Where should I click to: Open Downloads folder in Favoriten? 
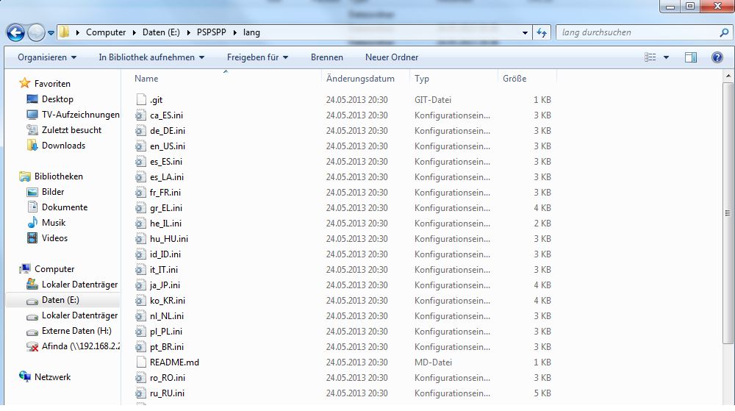pyautogui.click(x=63, y=146)
